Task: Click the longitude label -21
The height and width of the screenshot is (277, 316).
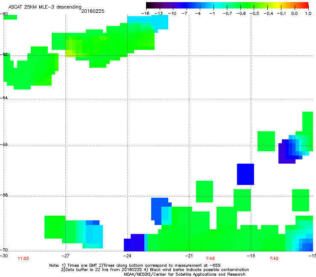Action: pyautogui.click(x=189, y=256)
